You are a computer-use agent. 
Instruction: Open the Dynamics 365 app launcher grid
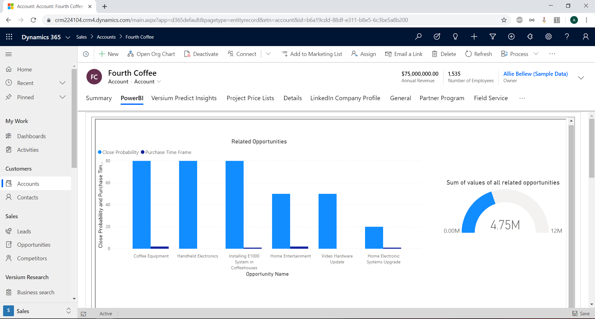[x=9, y=37]
